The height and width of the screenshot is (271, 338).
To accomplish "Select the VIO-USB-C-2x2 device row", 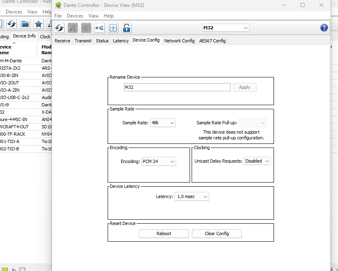I will (x=26, y=97).
